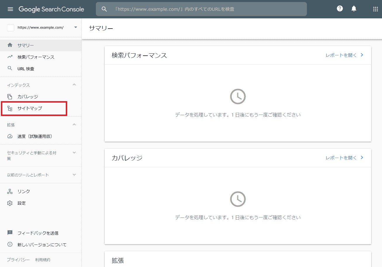Open the help panel
The height and width of the screenshot is (267, 382).
click(340, 9)
